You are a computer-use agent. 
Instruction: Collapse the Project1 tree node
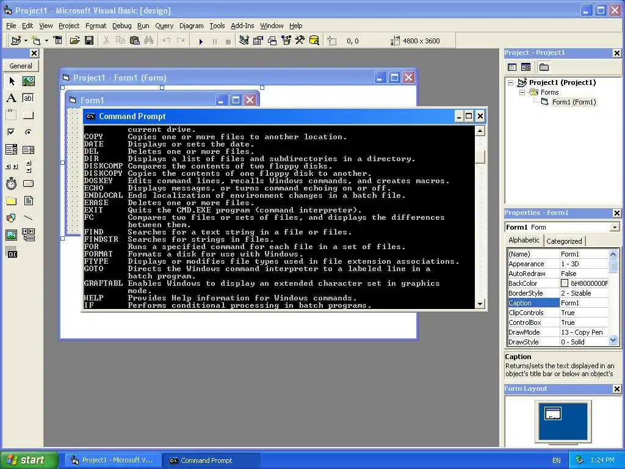[x=511, y=82]
